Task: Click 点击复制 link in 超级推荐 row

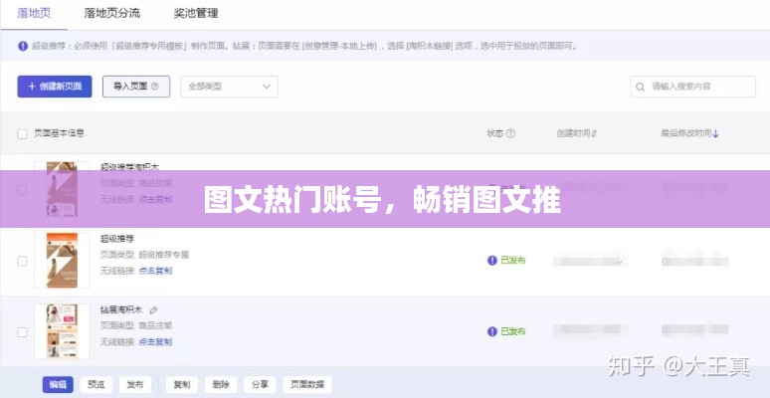Action: point(154,271)
